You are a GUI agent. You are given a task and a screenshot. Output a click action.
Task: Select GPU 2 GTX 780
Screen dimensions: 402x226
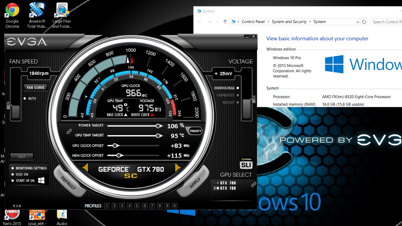point(225,188)
